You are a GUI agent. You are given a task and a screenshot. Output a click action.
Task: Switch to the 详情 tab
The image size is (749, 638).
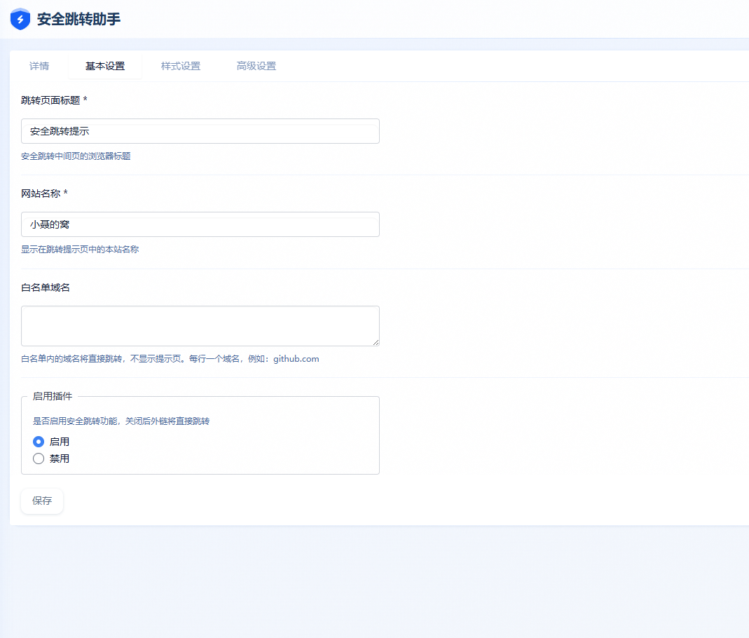pyautogui.click(x=39, y=66)
